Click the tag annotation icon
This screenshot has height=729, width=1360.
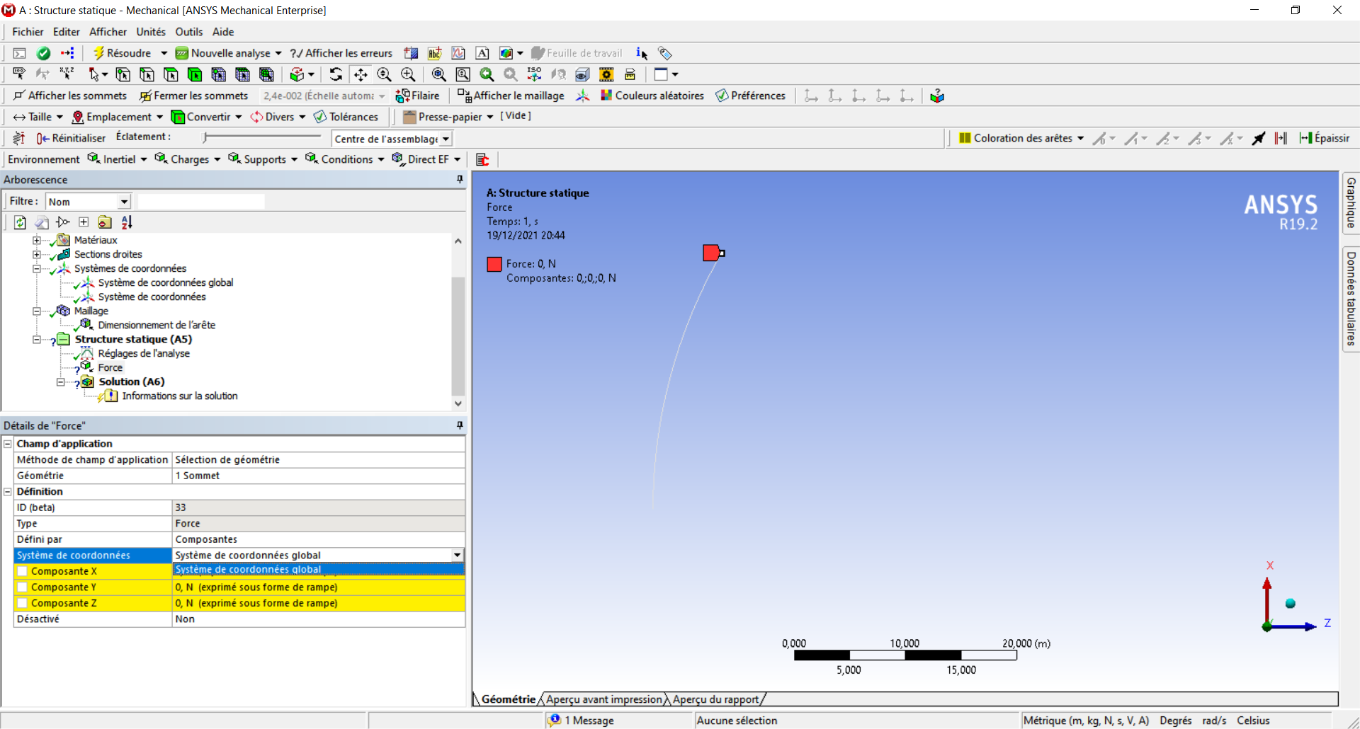[x=665, y=53]
